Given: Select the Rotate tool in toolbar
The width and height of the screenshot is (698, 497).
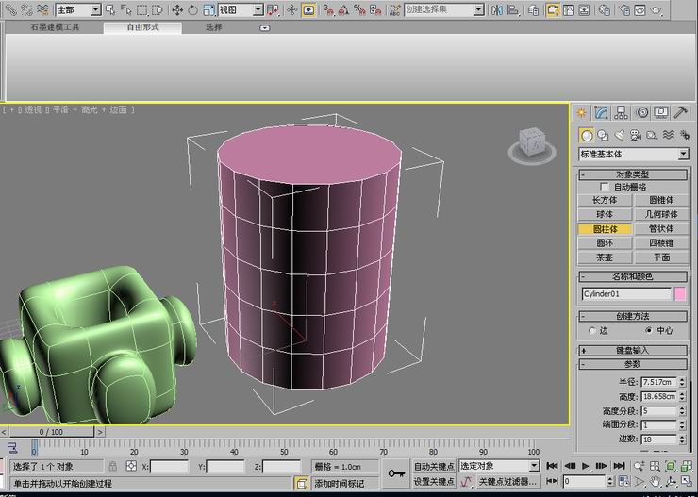Looking at the screenshot, I should [x=192, y=9].
